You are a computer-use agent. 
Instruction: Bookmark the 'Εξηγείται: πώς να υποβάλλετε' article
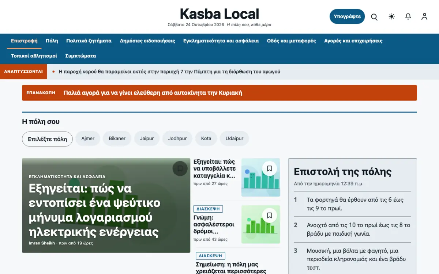click(x=270, y=168)
